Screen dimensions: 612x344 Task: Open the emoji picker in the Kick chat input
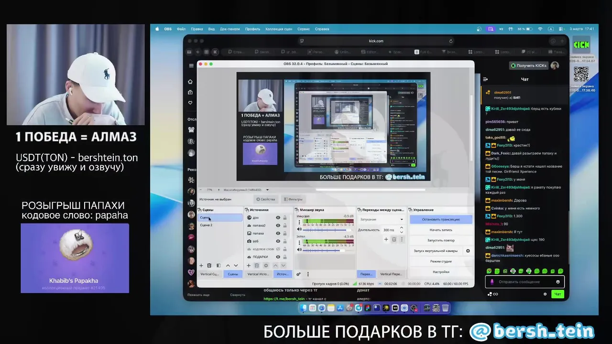click(x=558, y=282)
